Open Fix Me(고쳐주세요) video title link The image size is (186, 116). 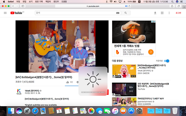tap(152, 67)
